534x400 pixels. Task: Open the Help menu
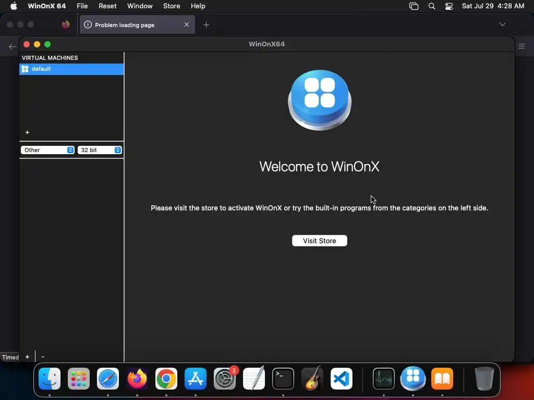pyautogui.click(x=198, y=6)
